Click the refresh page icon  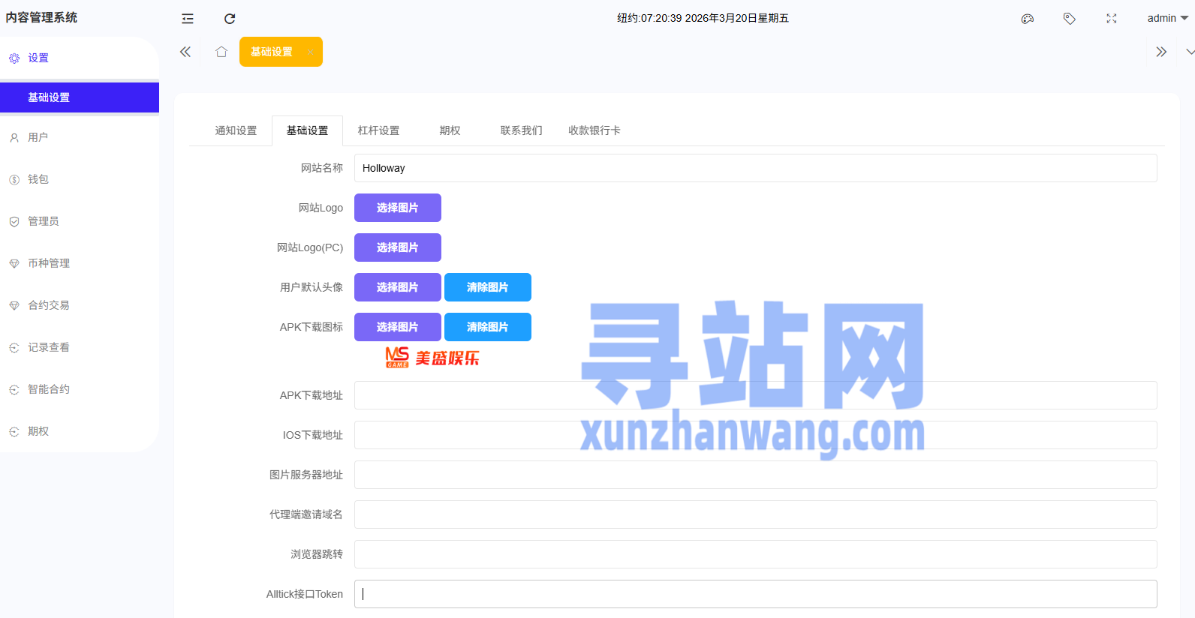tap(230, 19)
